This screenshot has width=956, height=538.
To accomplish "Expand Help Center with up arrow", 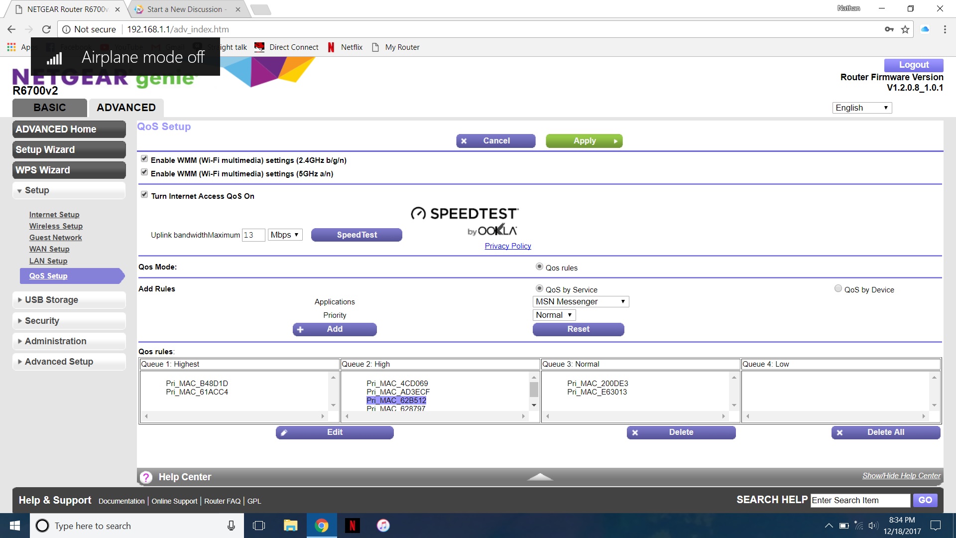I will pos(540,477).
